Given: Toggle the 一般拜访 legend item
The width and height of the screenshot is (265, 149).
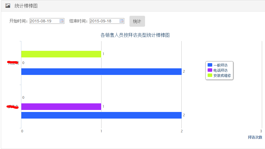Looking at the screenshot, I should coord(217,65).
